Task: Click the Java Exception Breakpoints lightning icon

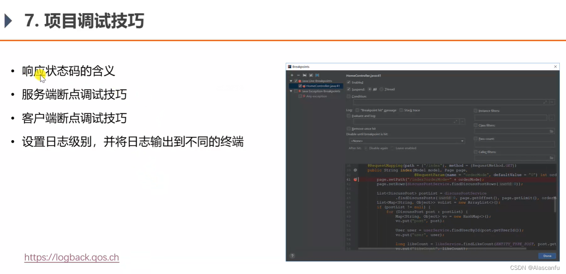Action: pyautogui.click(x=300, y=91)
